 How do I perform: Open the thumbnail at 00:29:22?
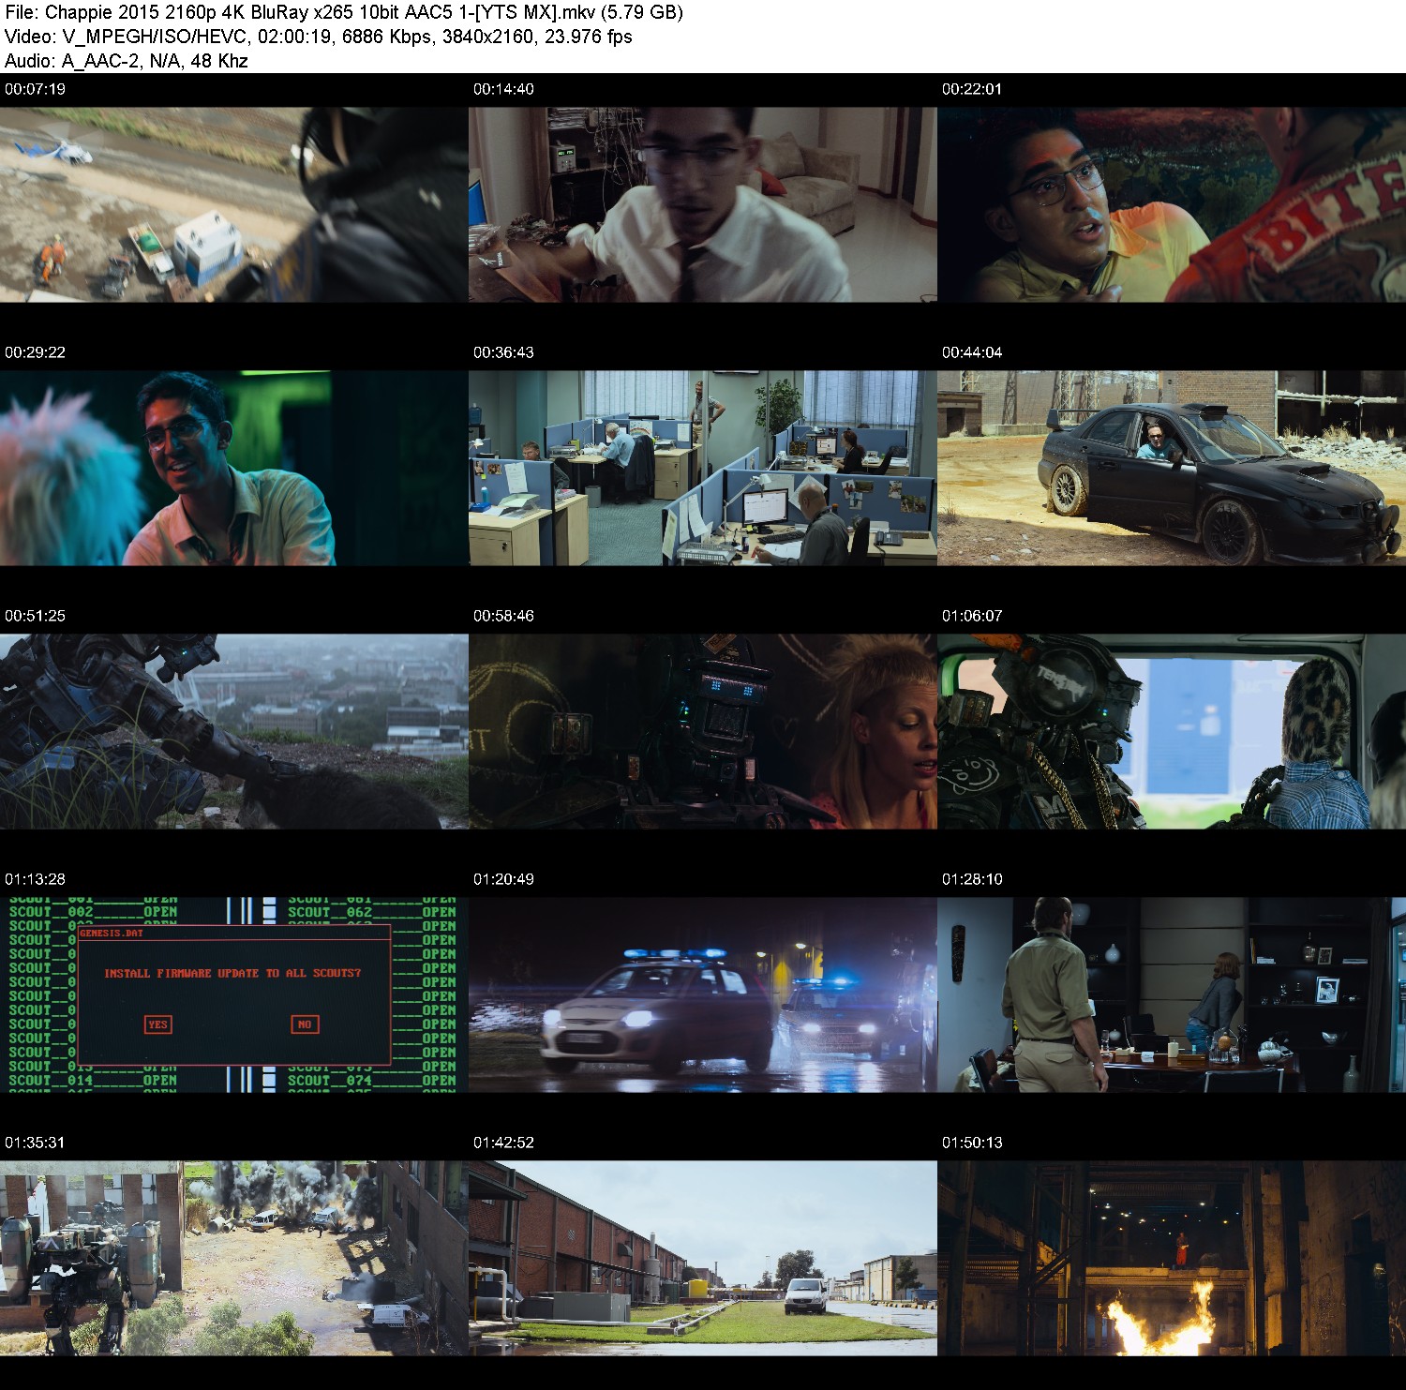(234, 468)
